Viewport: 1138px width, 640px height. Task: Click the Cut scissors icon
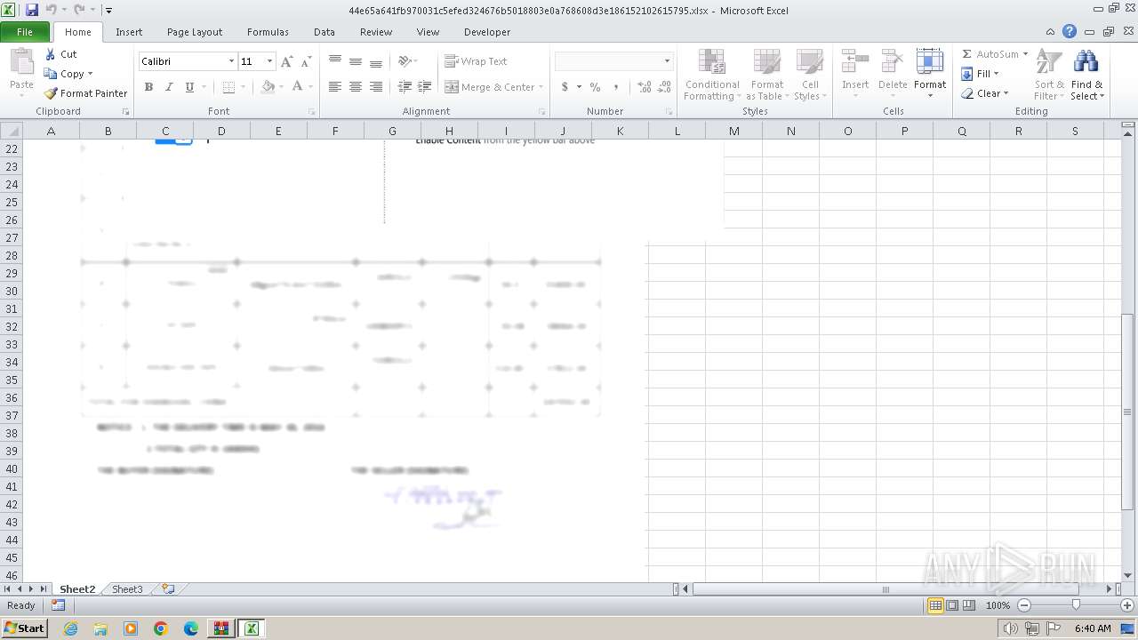51,54
